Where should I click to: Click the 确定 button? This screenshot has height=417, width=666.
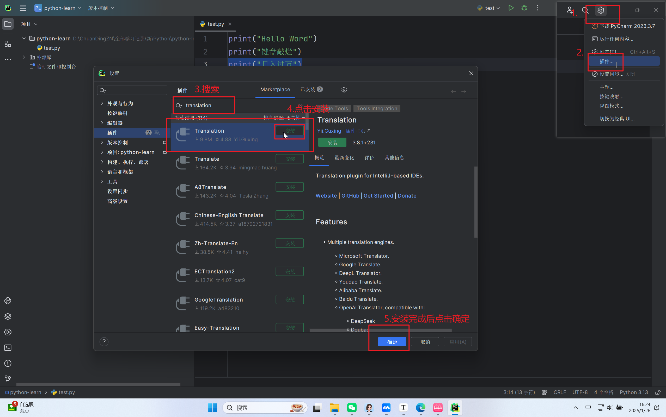point(392,342)
